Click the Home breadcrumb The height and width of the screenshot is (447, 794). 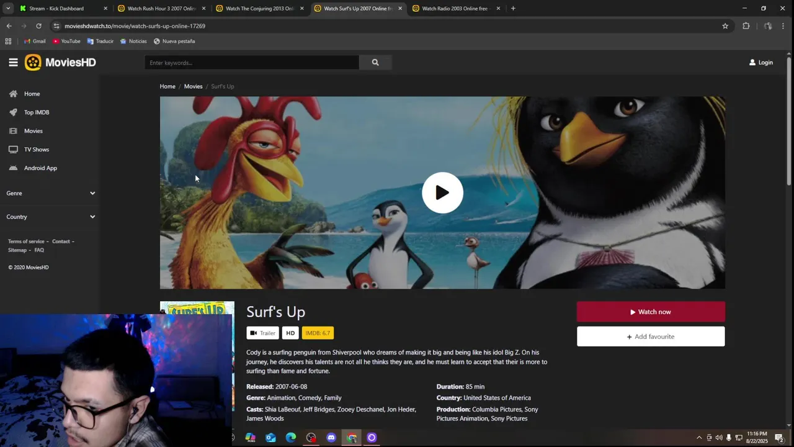coord(167,86)
